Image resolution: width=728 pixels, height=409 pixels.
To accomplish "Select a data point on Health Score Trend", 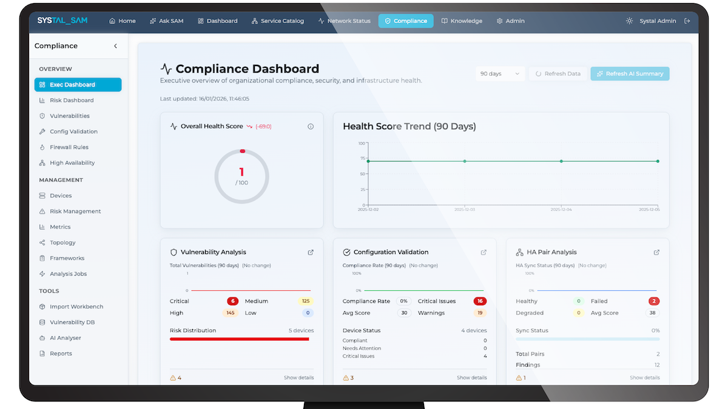I will click(464, 161).
